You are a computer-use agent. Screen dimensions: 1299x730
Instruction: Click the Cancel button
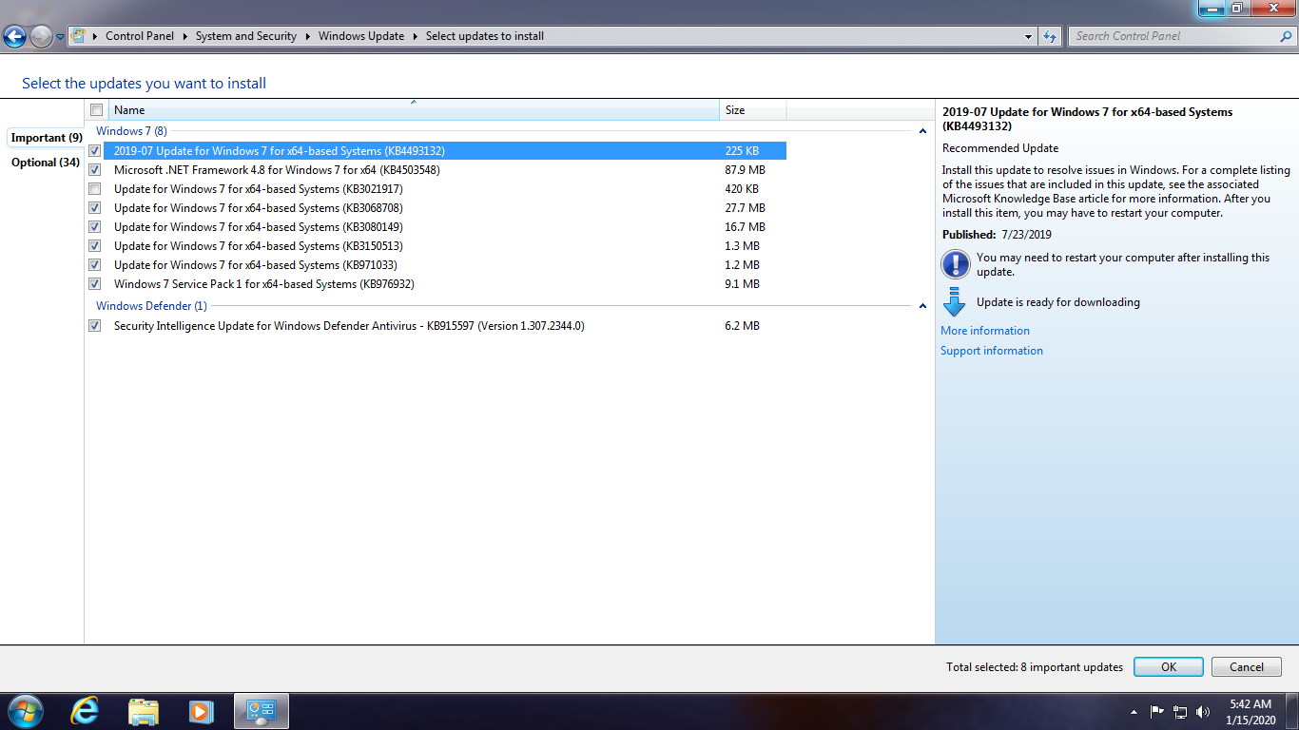click(1247, 667)
